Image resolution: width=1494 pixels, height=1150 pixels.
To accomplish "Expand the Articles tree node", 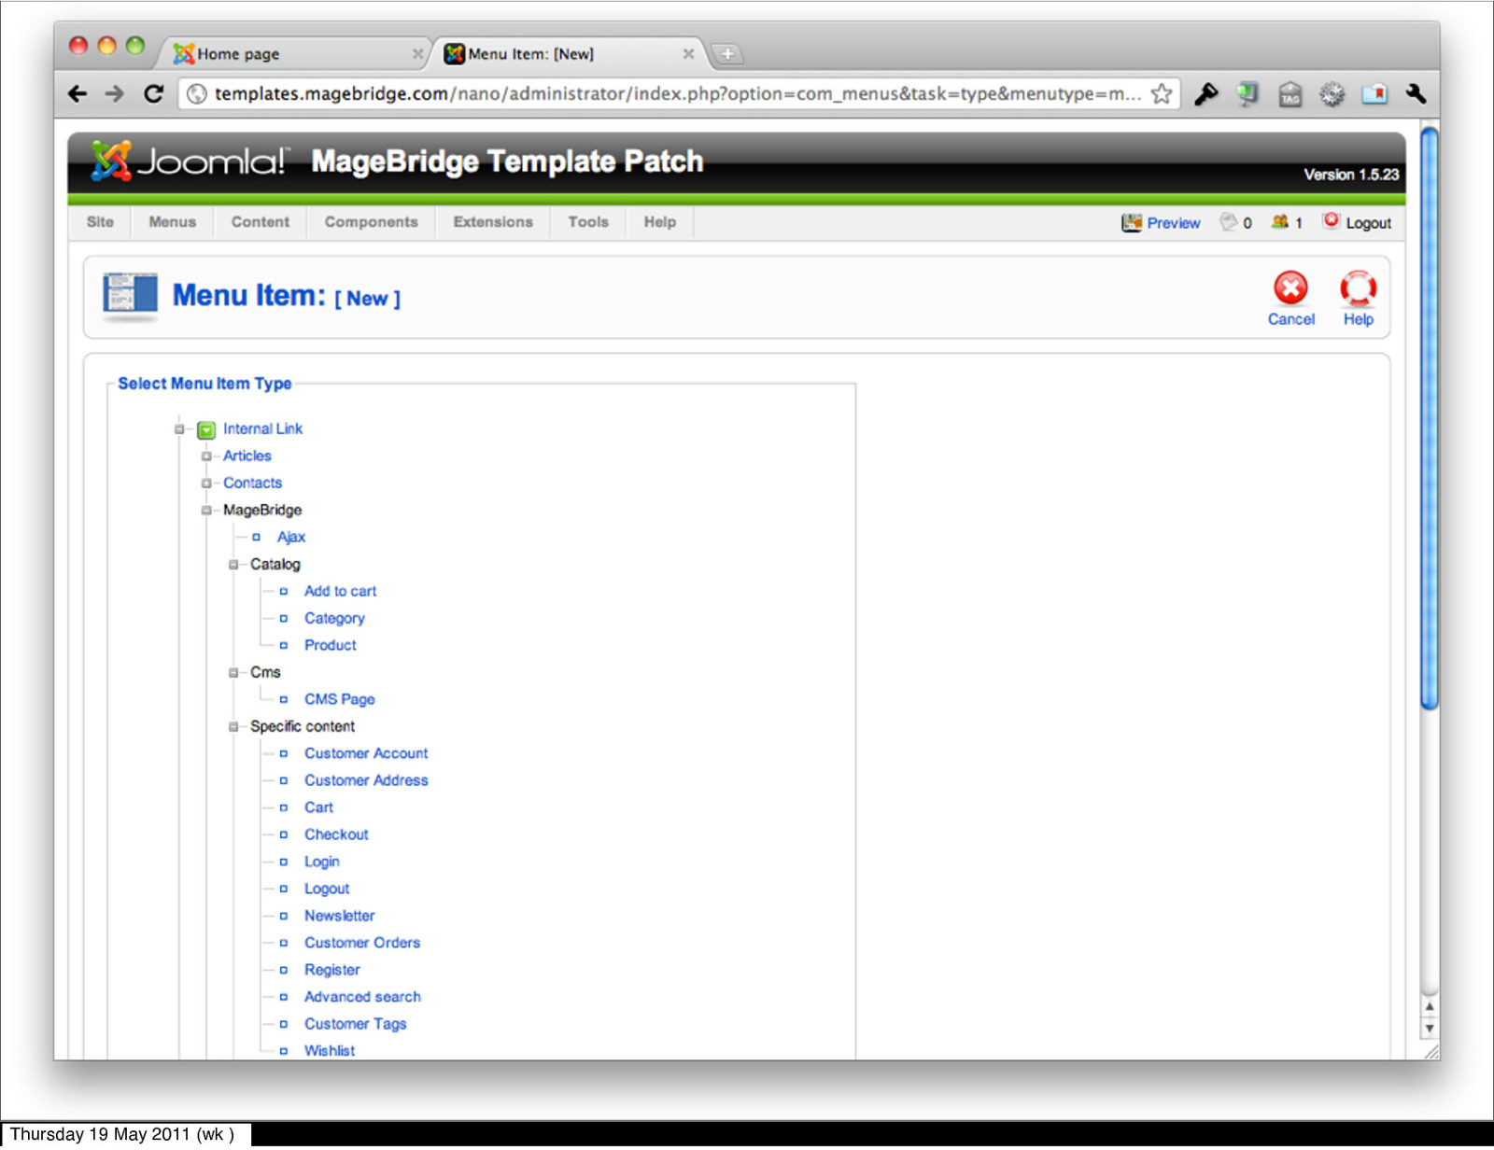I will coord(206,456).
